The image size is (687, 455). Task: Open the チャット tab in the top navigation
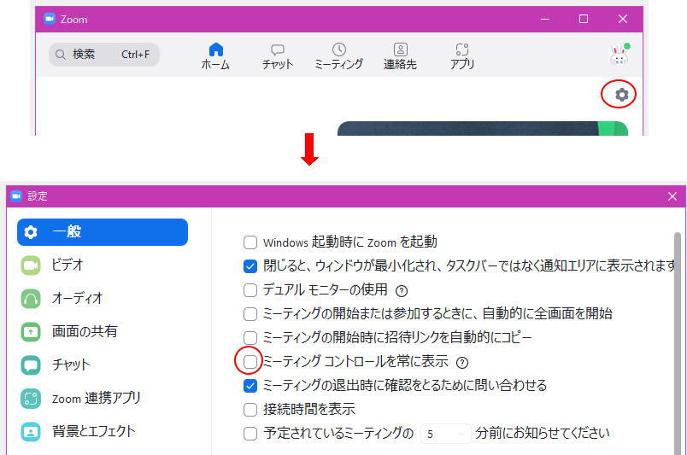pos(278,56)
